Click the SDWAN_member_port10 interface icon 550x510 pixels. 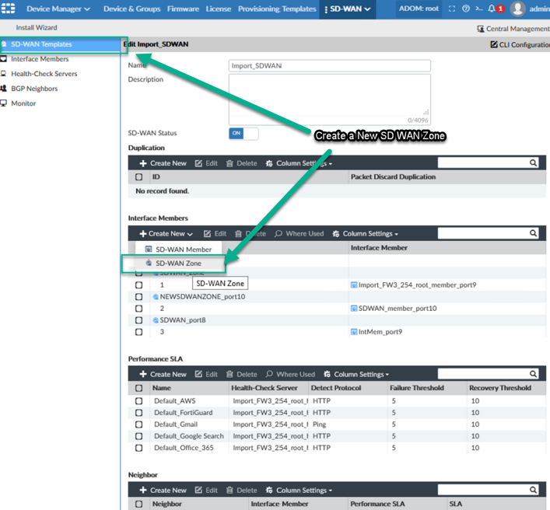coord(354,309)
